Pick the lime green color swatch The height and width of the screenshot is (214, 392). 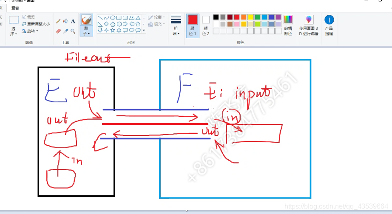[x=258, y=24]
